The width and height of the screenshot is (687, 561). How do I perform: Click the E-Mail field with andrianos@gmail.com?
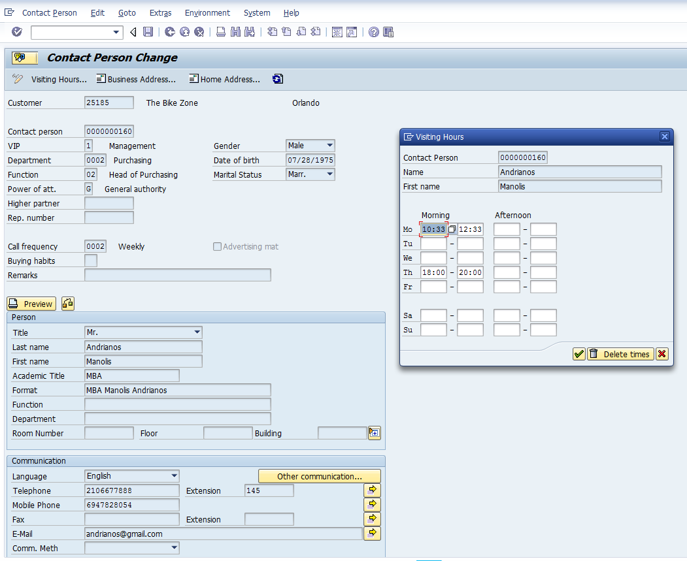tap(224, 534)
